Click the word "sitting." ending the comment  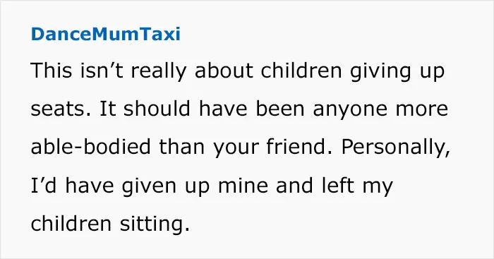click(x=155, y=224)
